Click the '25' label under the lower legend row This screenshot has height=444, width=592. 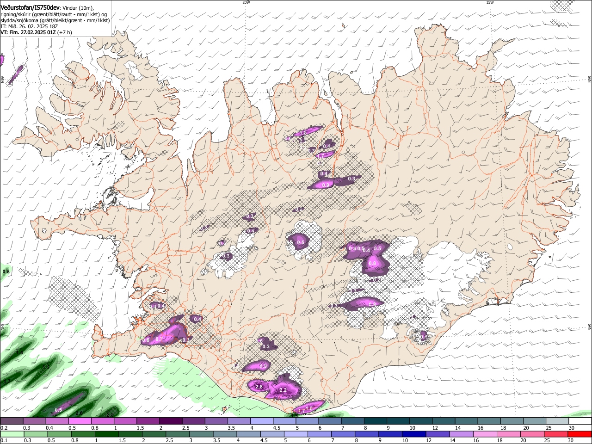546,440
